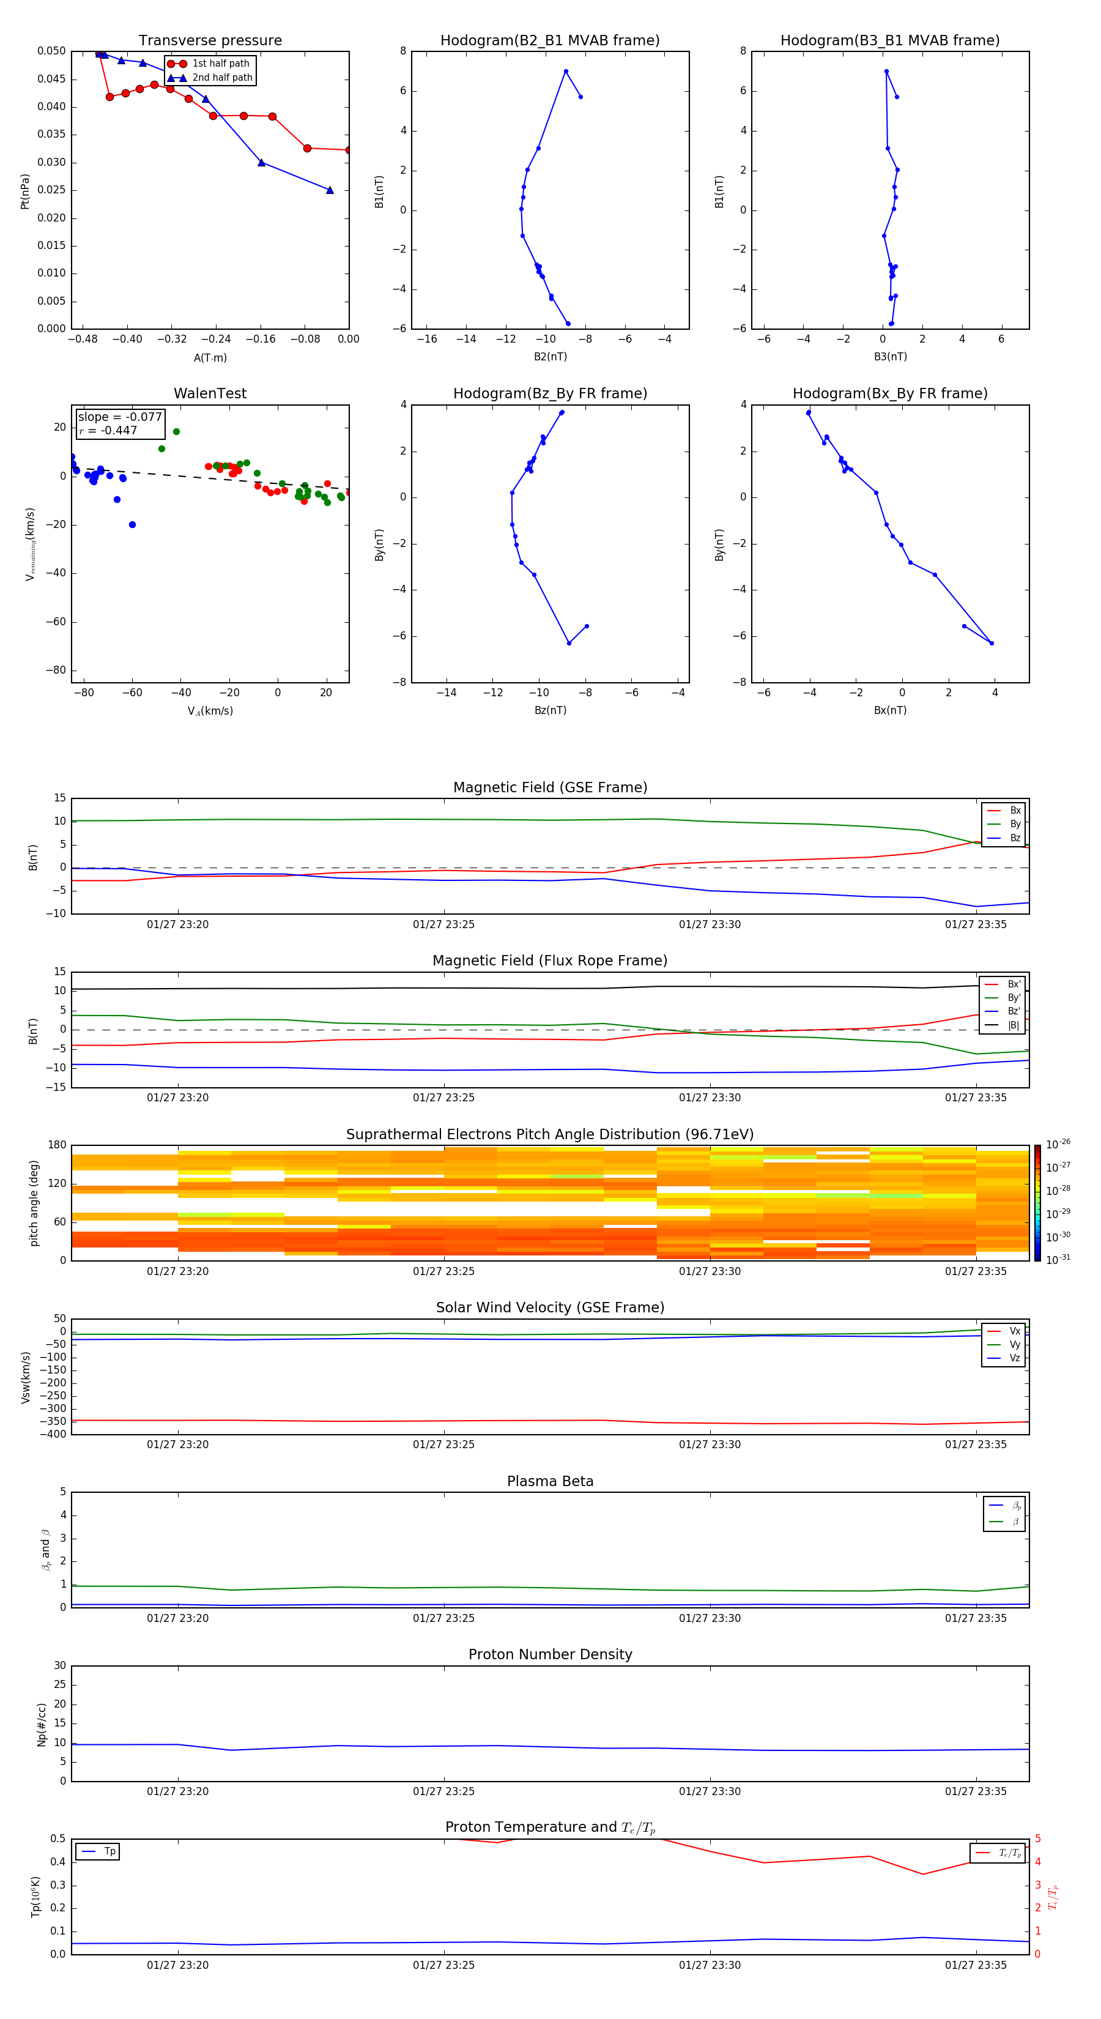Select the "Vz" solar wind legend entry
Screen dimensions: 1101x2019
[x=1004, y=1358]
